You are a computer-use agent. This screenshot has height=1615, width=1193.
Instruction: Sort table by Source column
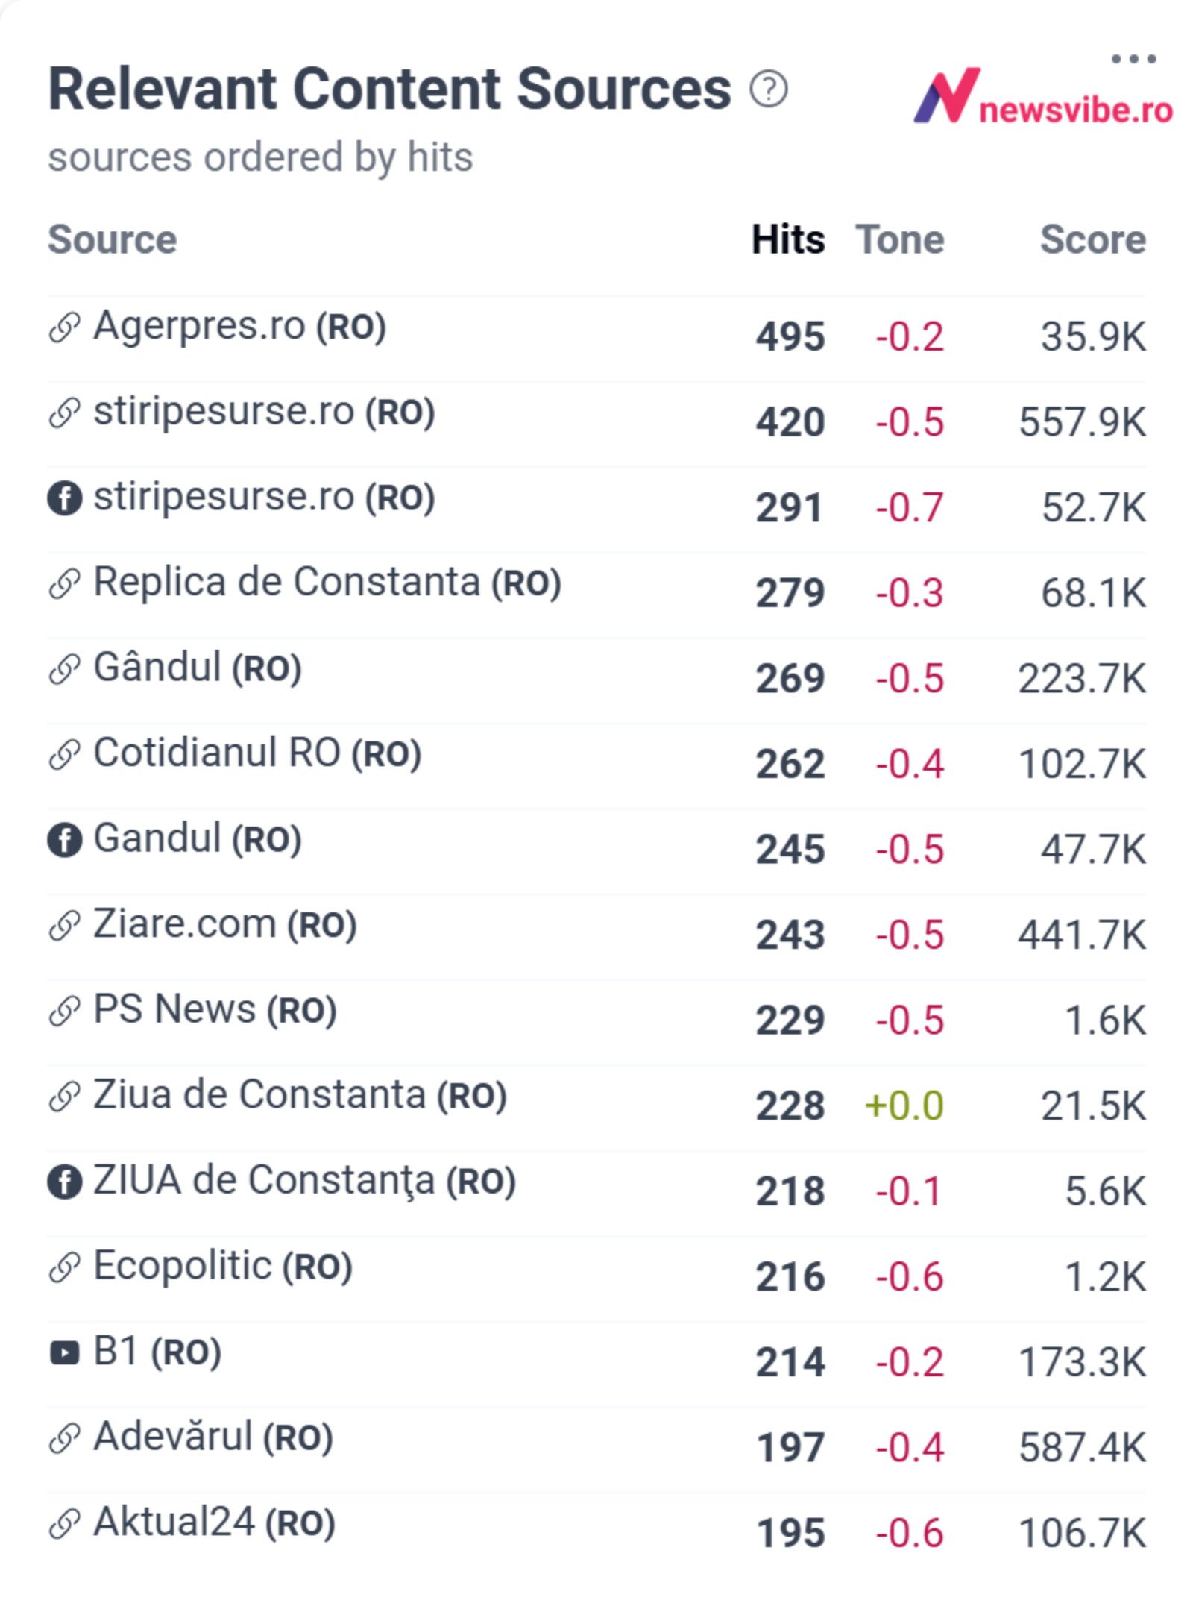[x=113, y=239]
